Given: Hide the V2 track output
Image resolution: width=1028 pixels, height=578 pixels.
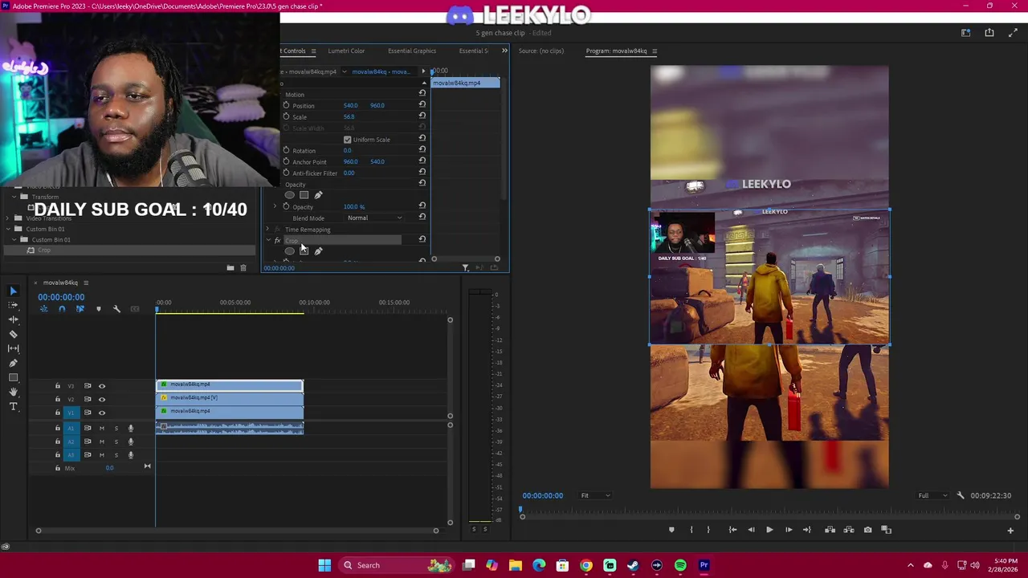Looking at the screenshot, I should click(x=101, y=399).
